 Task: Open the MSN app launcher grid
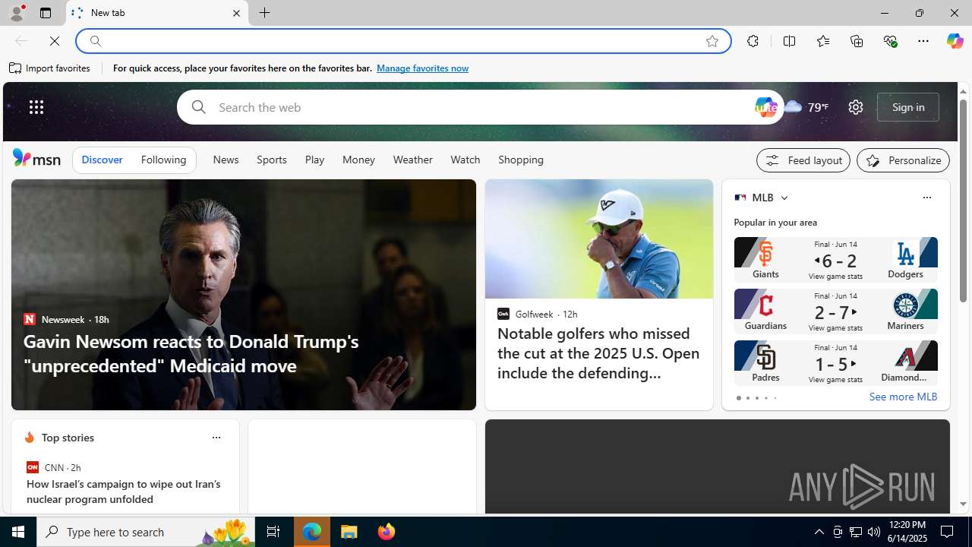[x=36, y=107]
